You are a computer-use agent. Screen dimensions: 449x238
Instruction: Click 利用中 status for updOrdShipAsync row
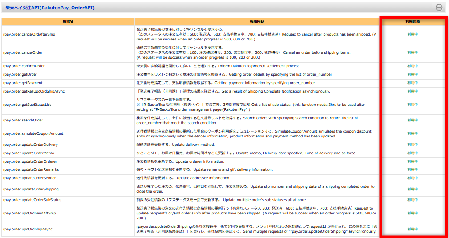pos(413,230)
